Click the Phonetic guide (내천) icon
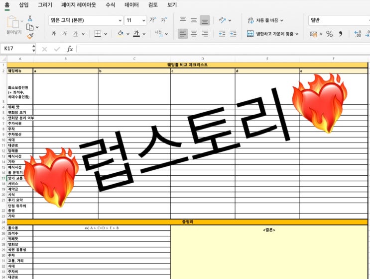This screenshot has width=370, height=279. click(x=159, y=34)
